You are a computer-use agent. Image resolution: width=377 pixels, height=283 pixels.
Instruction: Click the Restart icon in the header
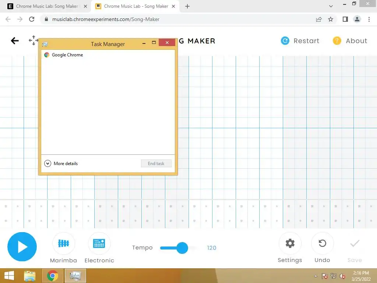285,41
